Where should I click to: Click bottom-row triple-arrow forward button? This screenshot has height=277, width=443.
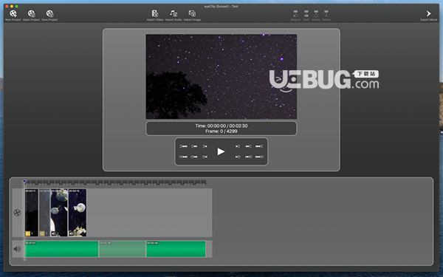click(259, 157)
